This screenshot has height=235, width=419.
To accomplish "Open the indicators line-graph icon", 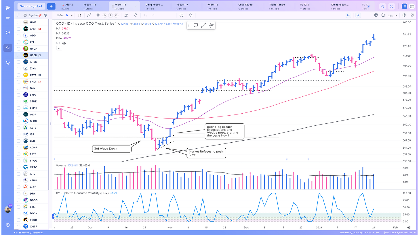I will (x=89, y=15).
